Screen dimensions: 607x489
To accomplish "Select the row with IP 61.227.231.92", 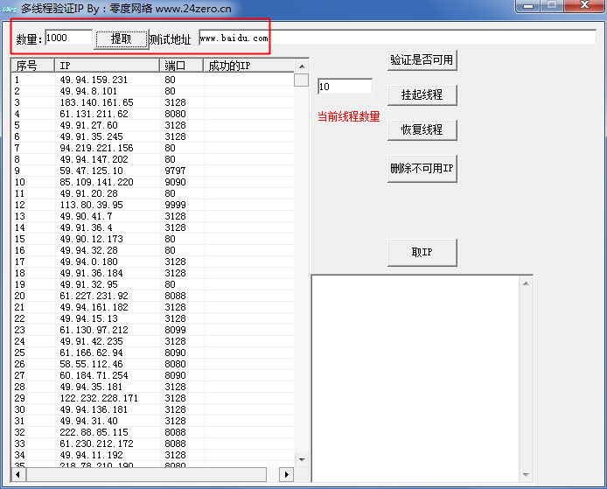I will (152, 296).
